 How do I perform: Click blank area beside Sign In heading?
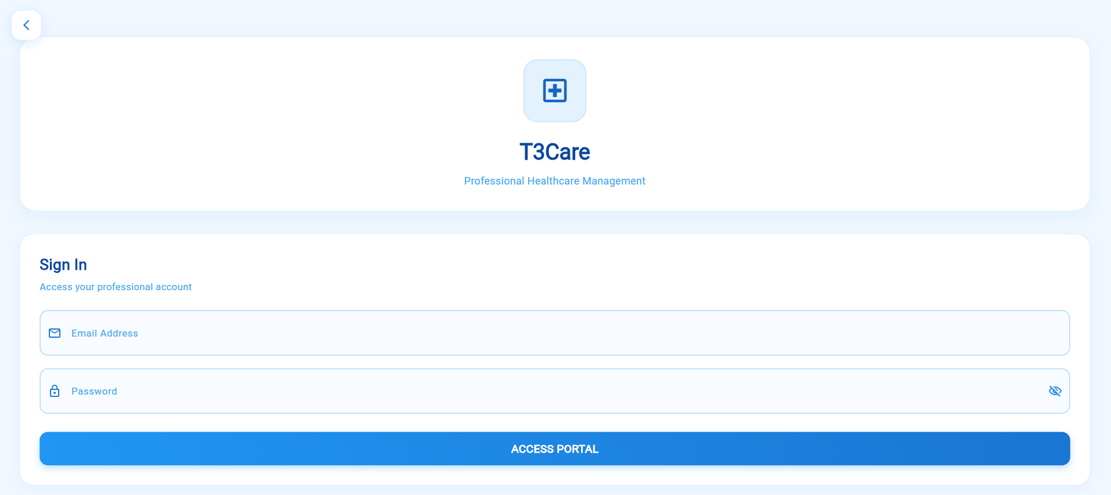581,265
